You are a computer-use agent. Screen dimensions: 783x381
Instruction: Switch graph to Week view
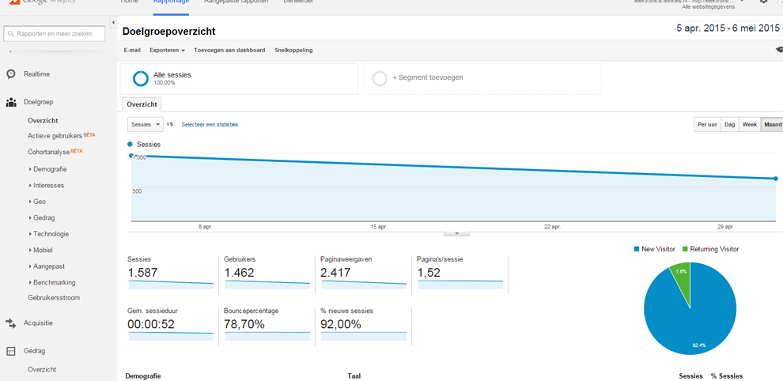pyautogui.click(x=750, y=125)
